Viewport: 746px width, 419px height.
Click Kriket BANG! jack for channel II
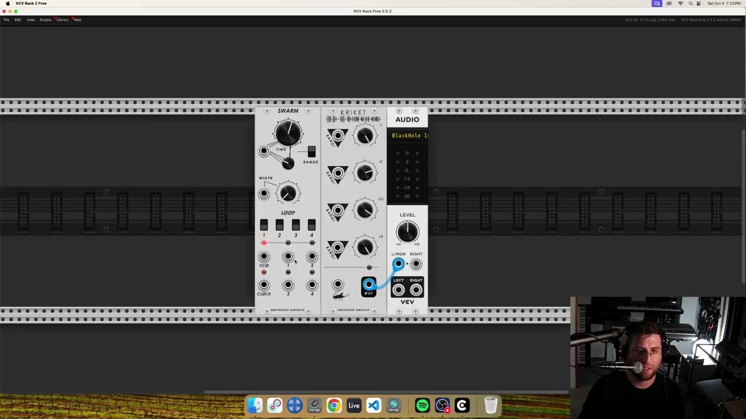coord(338,173)
